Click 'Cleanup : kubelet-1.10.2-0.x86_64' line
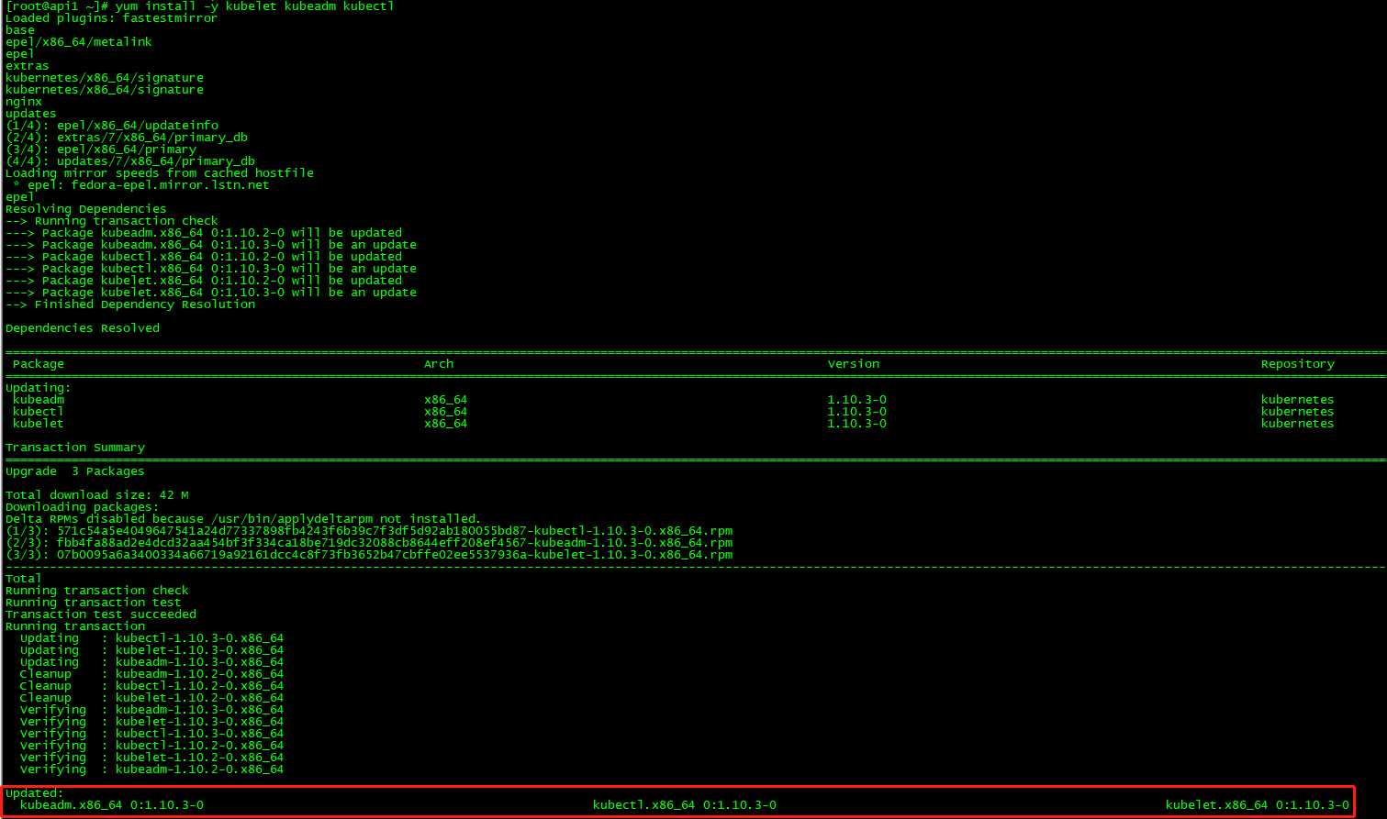Image resolution: width=1387 pixels, height=819 pixels. 152,698
